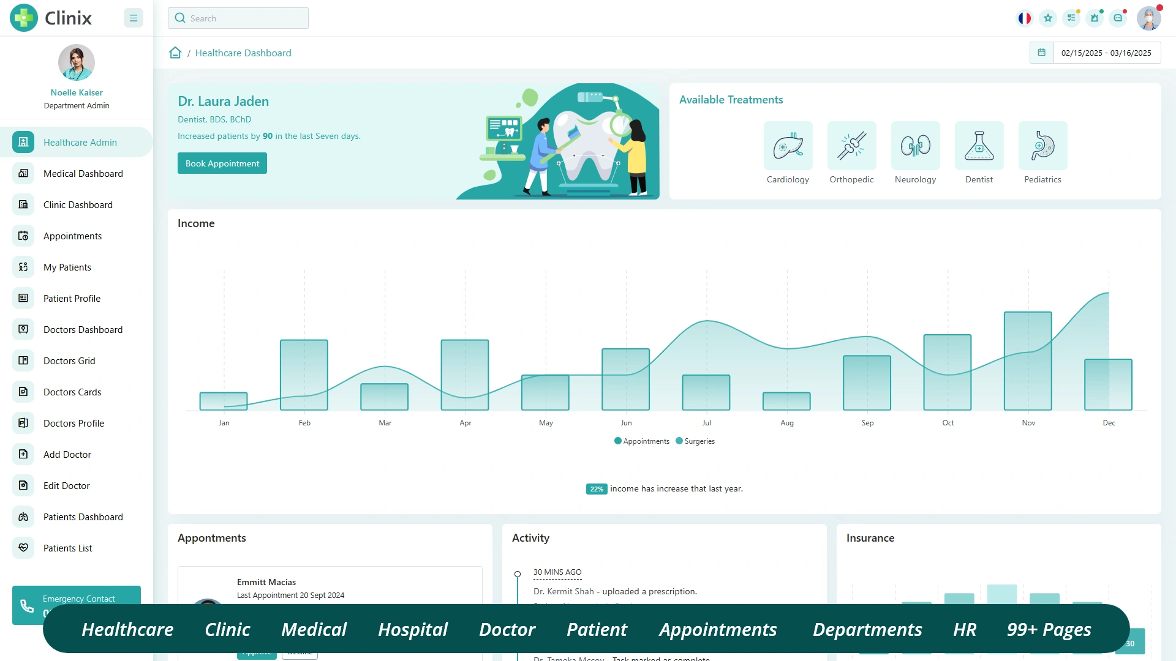Click the February income bar

[x=304, y=375]
